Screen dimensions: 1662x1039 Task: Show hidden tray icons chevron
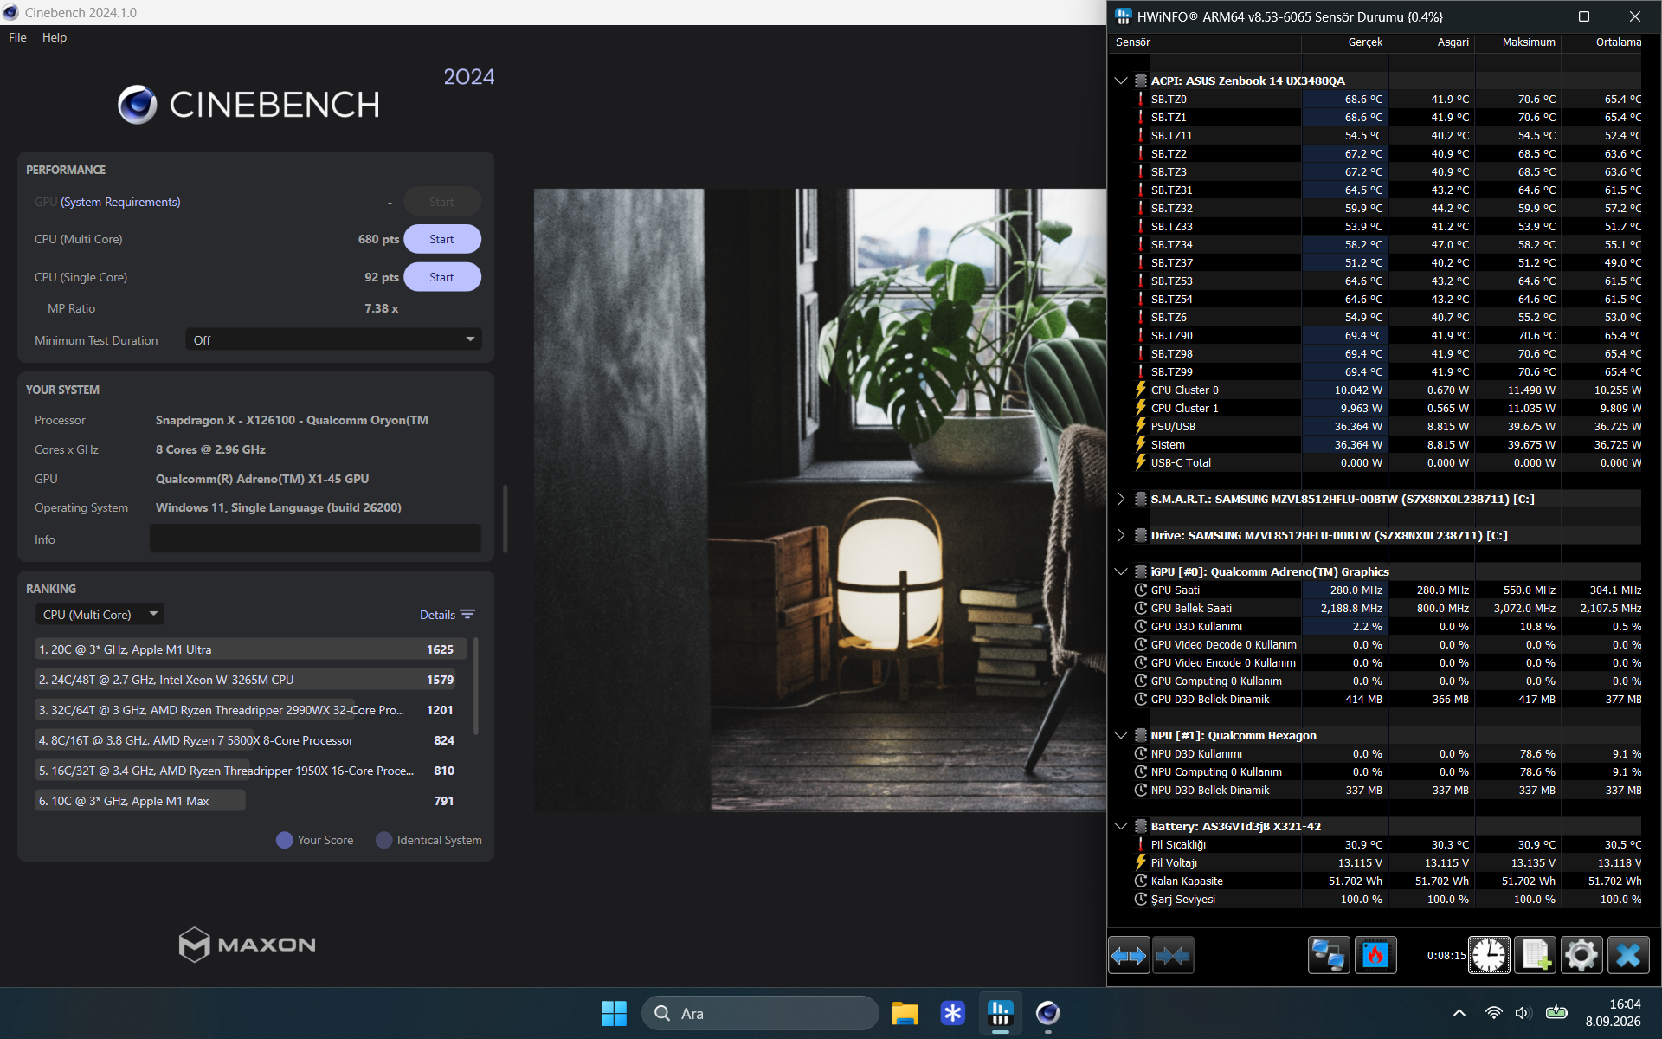1459,1013
